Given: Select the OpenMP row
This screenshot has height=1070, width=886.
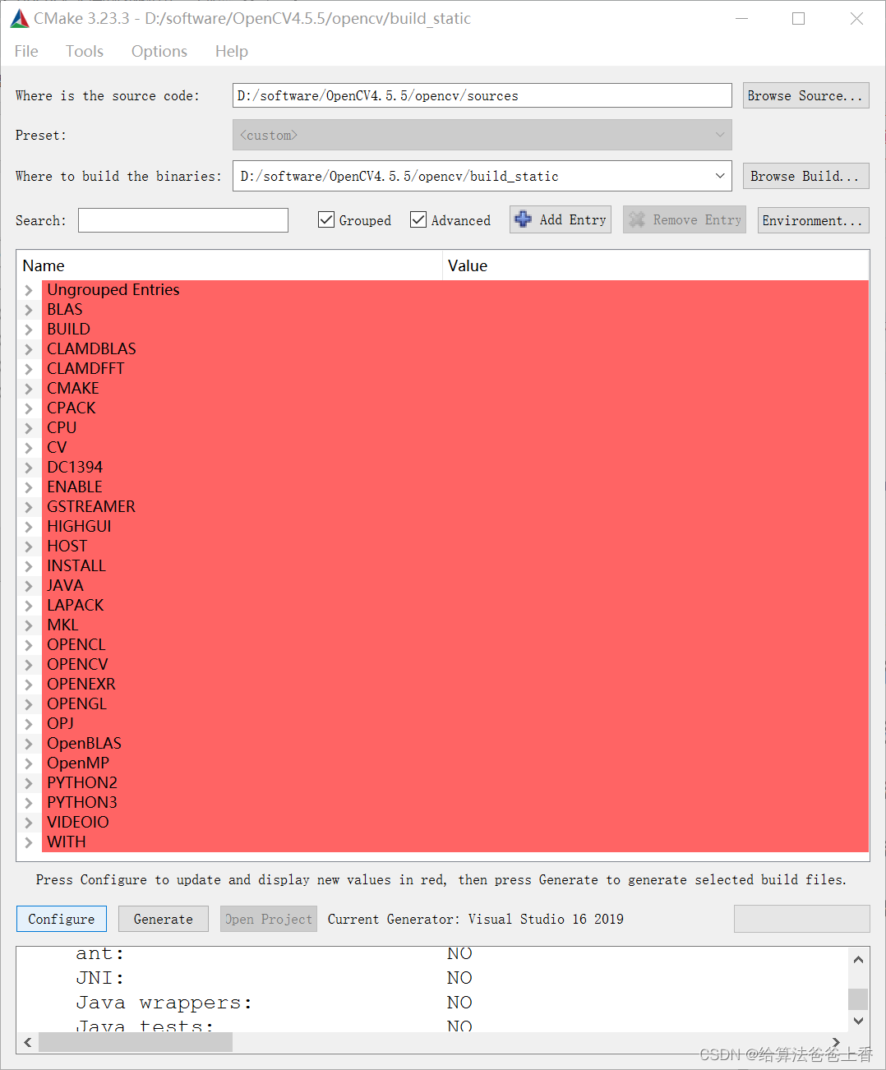Looking at the screenshot, I should tap(455, 763).
